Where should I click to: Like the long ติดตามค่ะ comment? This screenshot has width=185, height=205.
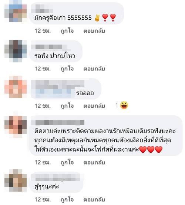click(67, 162)
